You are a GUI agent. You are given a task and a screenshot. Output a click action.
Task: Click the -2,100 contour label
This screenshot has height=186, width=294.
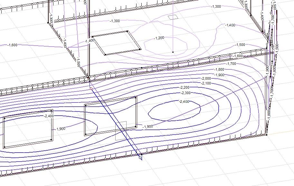pos(206,83)
